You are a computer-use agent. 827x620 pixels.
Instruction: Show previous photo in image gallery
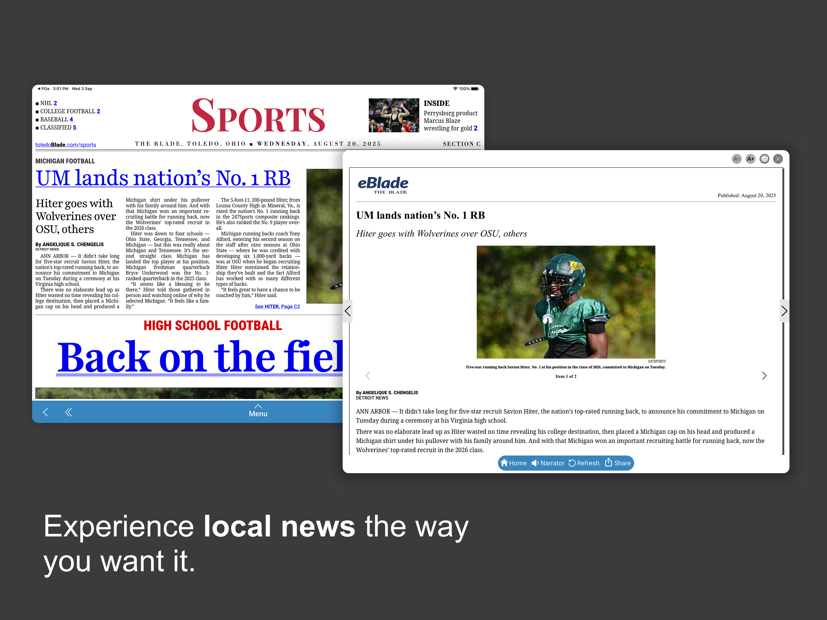point(368,375)
